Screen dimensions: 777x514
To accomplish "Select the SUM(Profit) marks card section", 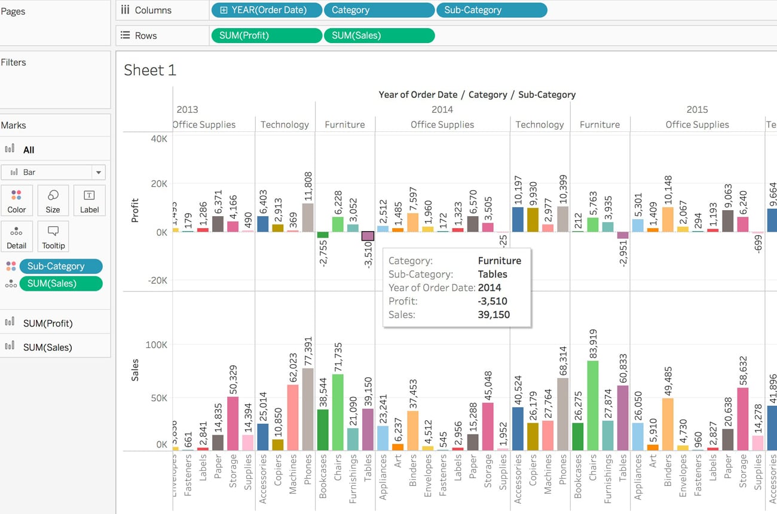I will [48, 323].
